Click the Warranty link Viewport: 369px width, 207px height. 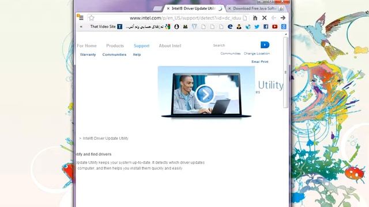[x=88, y=55]
